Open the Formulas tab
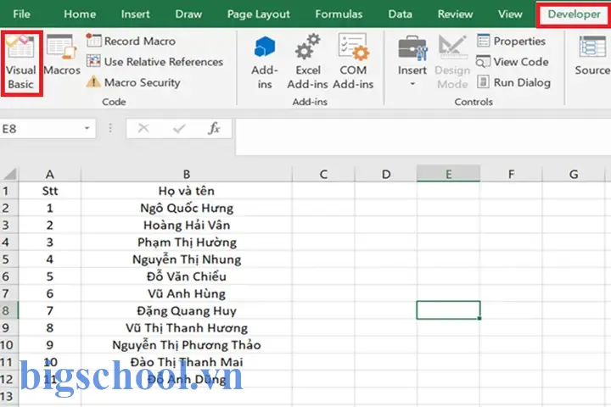 coord(339,14)
